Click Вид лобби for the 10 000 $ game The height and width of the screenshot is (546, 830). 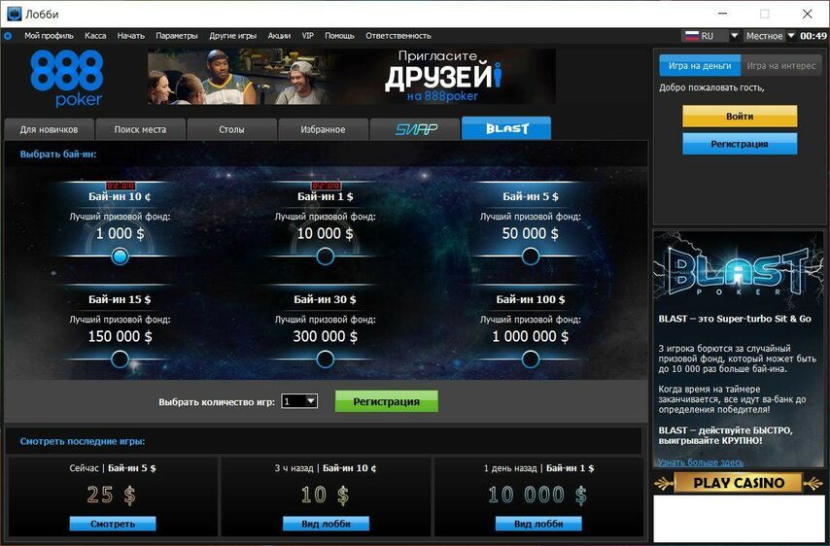tap(538, 524)
